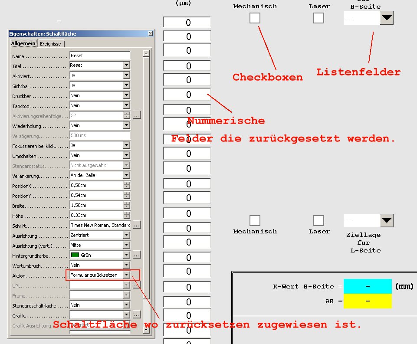
Task: Switch to the Ereignisse tab
Action: 50,44
